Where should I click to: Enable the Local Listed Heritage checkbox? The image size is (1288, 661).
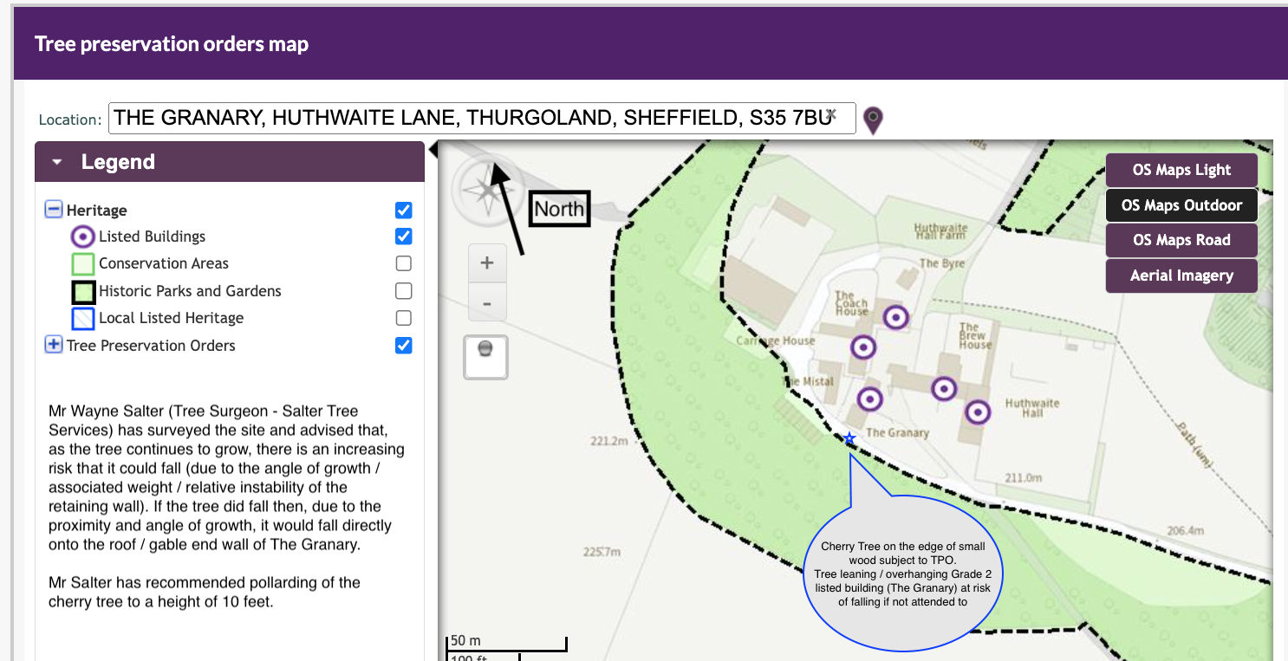403,318
